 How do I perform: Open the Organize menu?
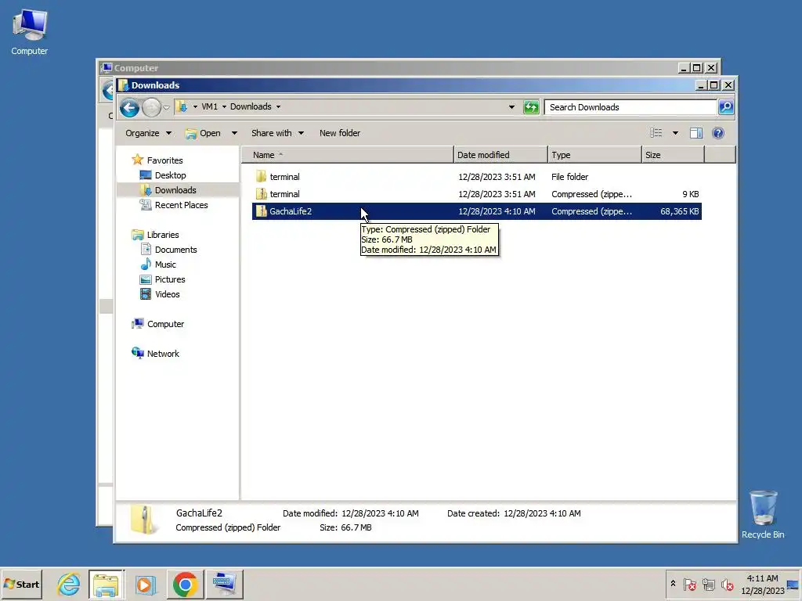(148, 133)
